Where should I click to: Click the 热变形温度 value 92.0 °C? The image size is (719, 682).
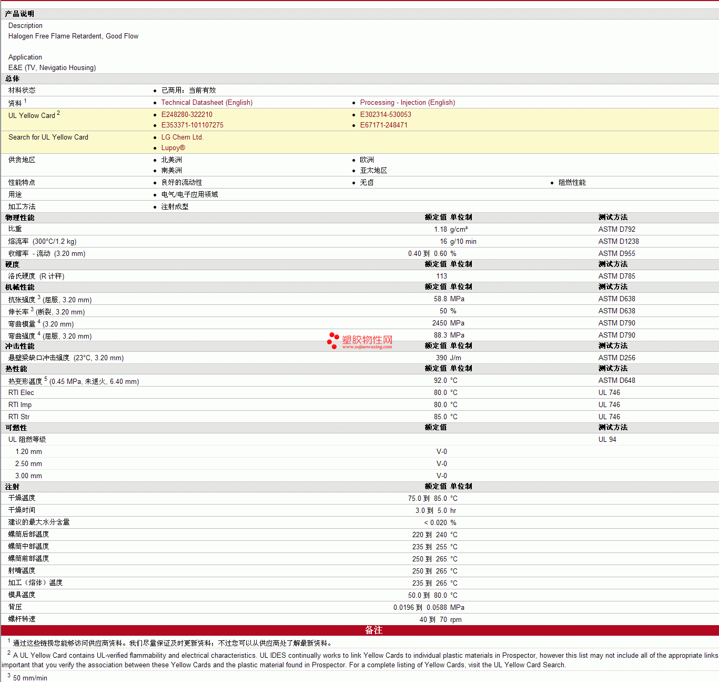click(x=445, y=381)
